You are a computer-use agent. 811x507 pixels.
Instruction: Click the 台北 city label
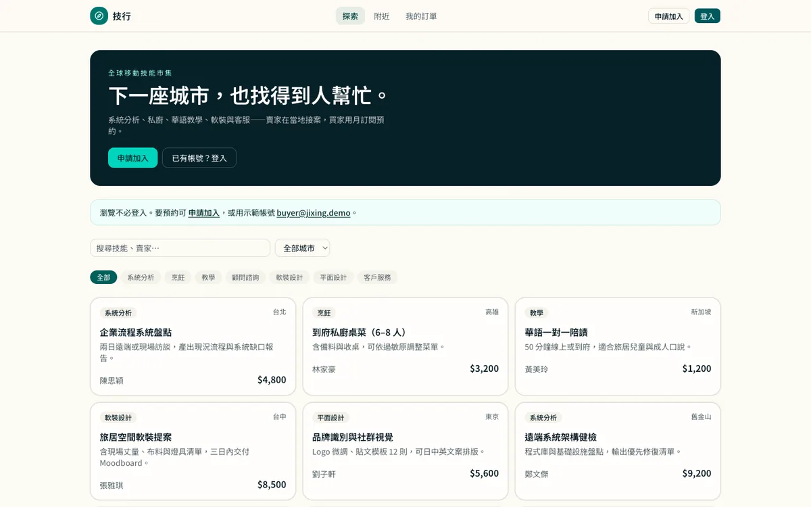(x=280, y=312)
